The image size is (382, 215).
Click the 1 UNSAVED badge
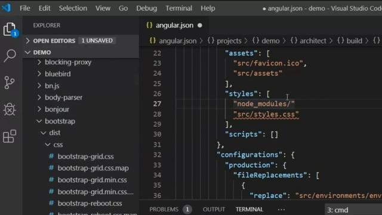tap(97, 41)
